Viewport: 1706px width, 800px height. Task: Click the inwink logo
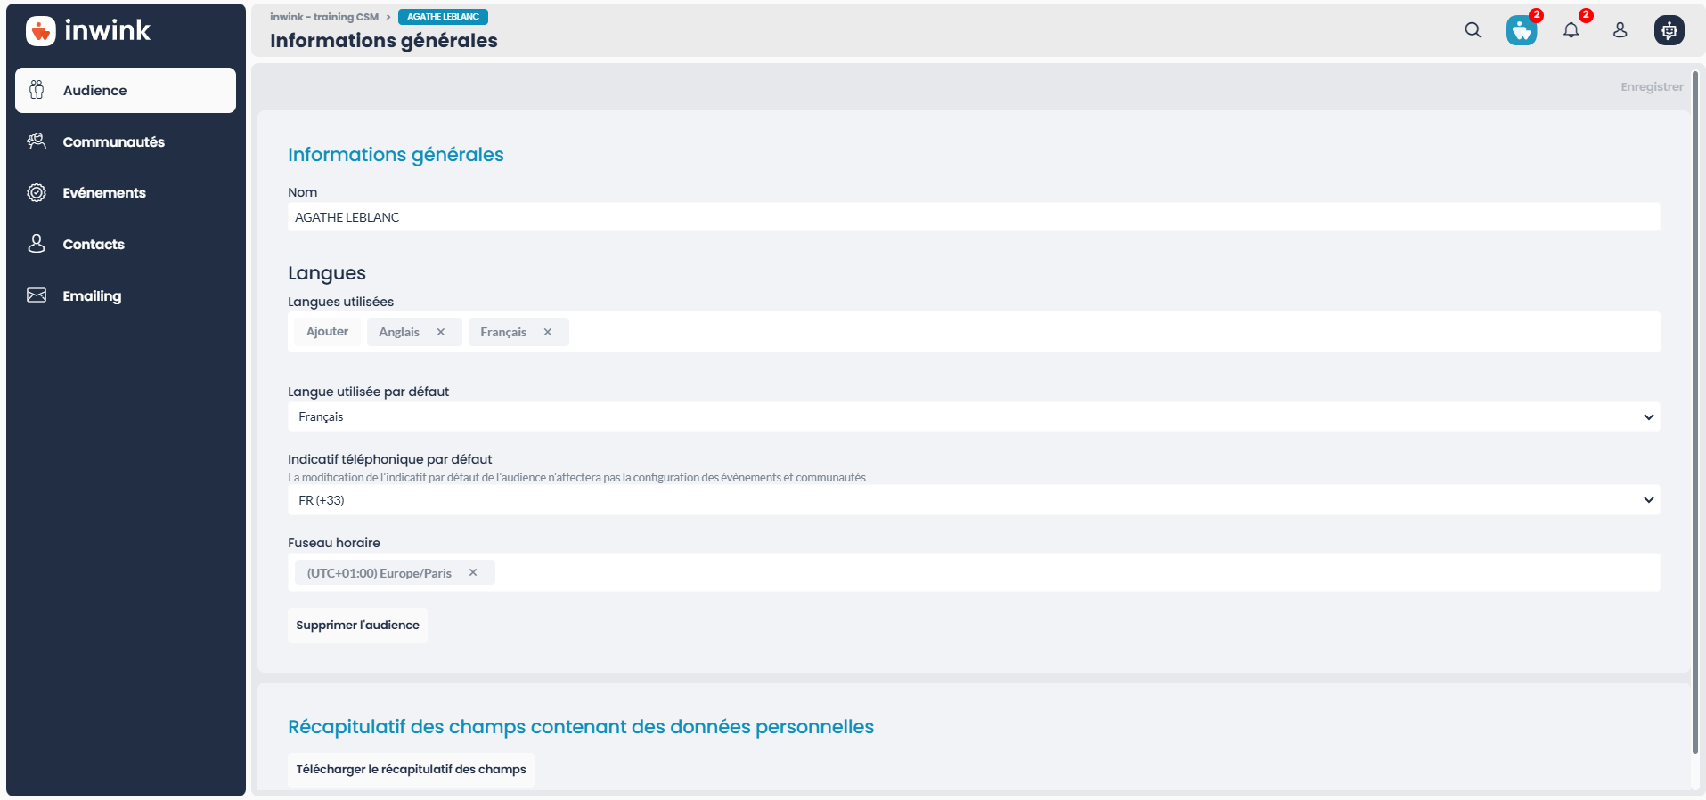[x=88, y=31]
